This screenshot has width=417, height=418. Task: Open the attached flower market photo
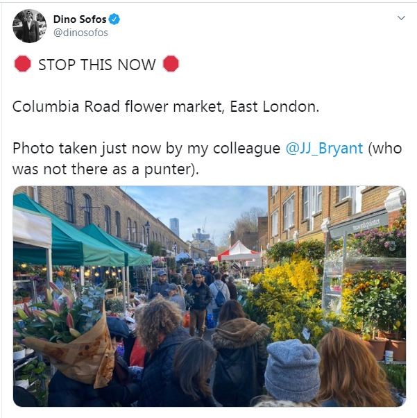pyautogui.click(x=209, y=296)
